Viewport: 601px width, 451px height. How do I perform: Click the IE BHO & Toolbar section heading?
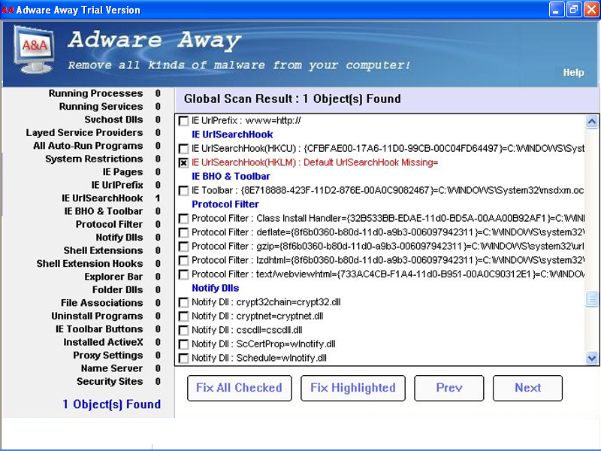(231, 177)
